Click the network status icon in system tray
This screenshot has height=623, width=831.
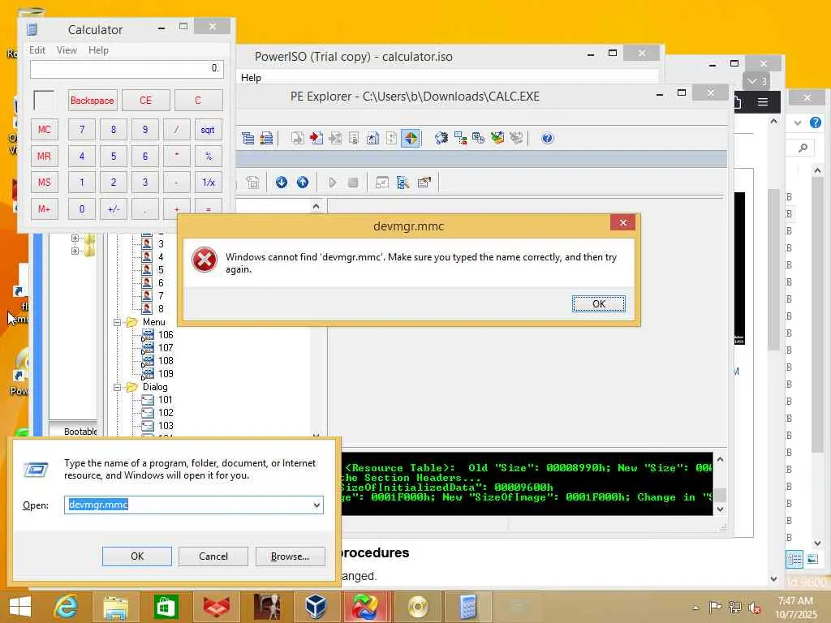point(735,608)
